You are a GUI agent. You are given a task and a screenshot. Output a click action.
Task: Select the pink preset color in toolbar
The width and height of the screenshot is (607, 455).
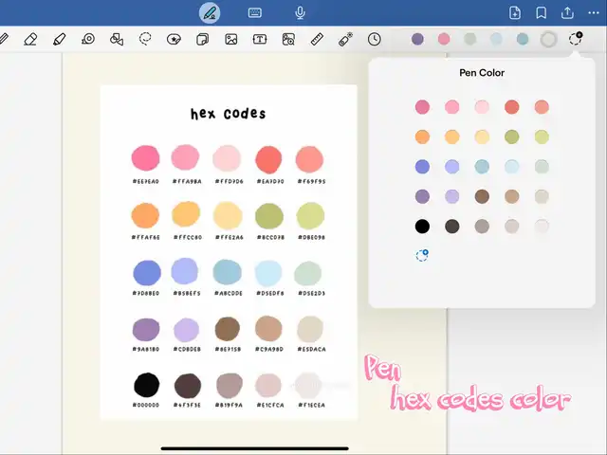tap(444, 40)
